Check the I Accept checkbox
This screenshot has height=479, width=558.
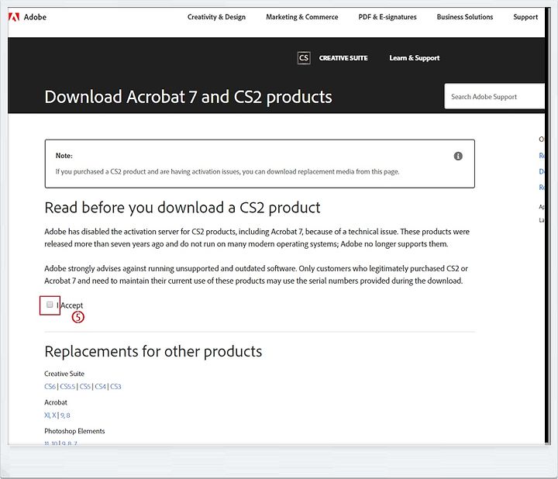coord(50,305)
